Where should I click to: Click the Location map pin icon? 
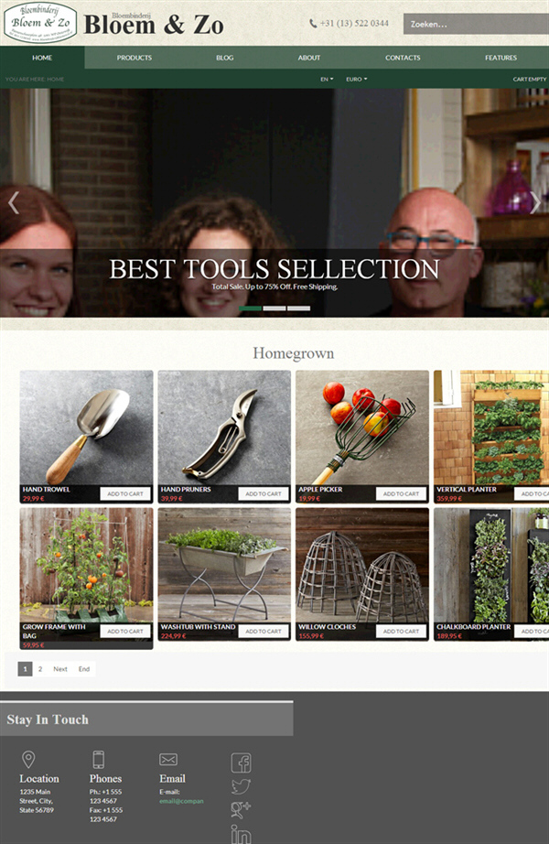(28, 760)
